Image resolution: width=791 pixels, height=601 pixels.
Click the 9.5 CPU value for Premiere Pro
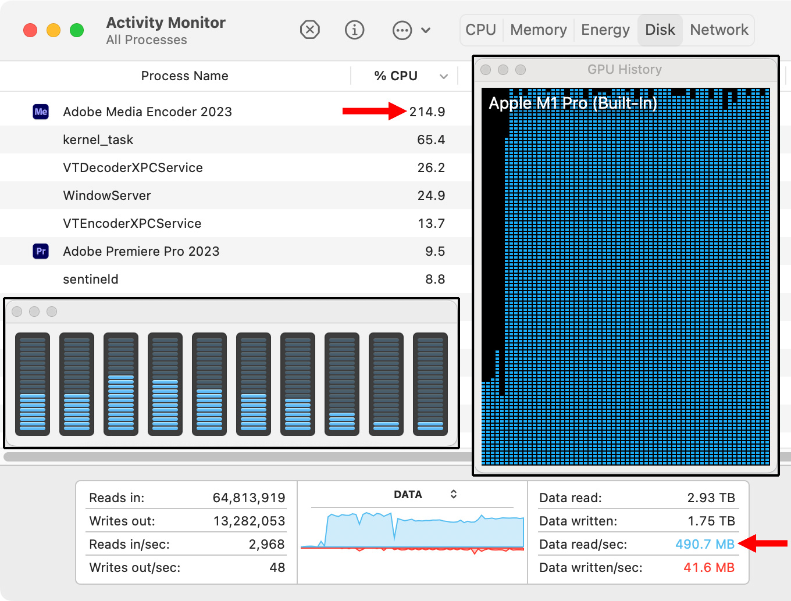point(435,251)
